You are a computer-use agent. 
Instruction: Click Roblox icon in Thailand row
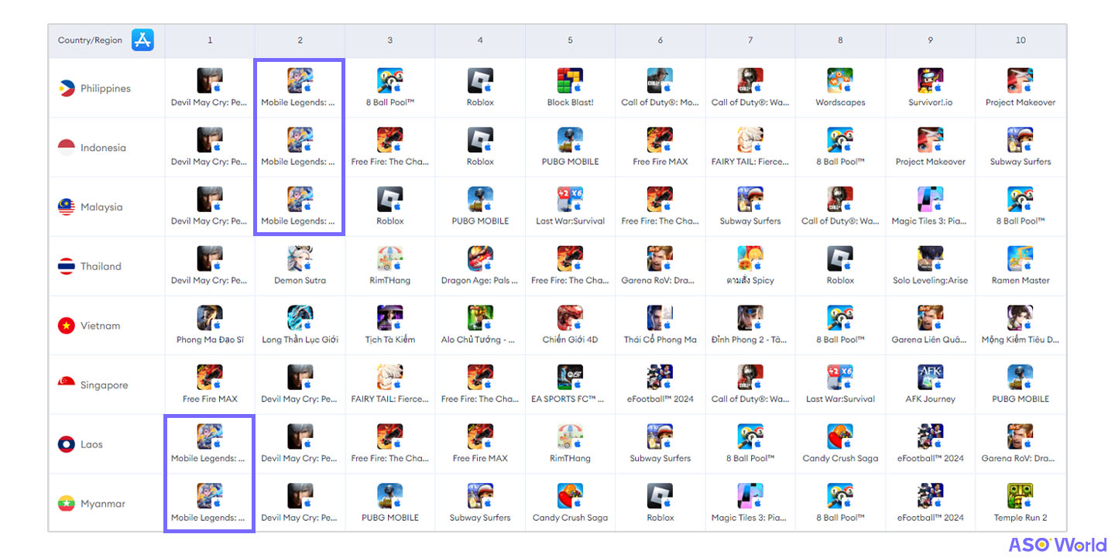coord(840,258)
